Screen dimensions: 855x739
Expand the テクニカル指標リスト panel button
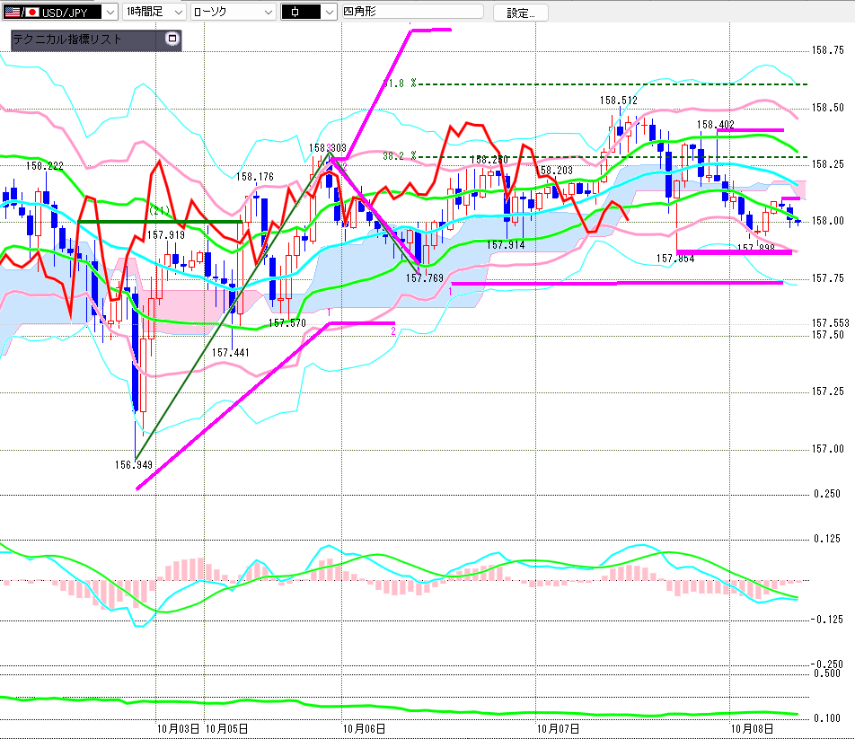[x=172, y=39]
